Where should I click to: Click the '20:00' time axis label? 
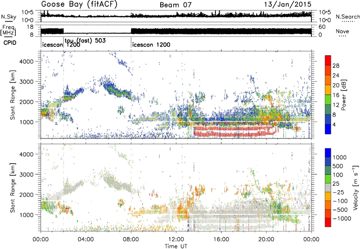coord(266,240)
